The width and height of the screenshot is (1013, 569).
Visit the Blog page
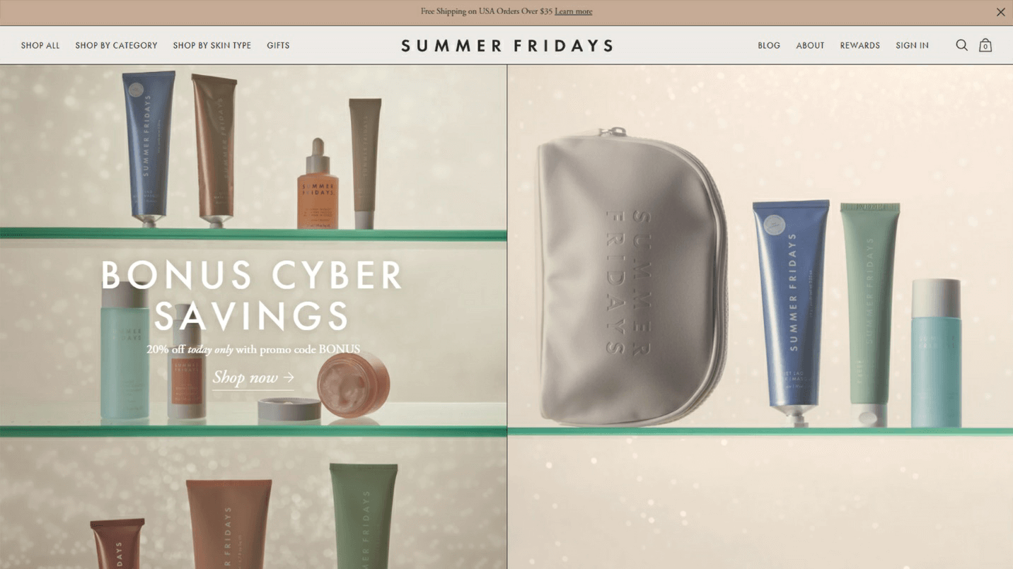tap(769, 45)
